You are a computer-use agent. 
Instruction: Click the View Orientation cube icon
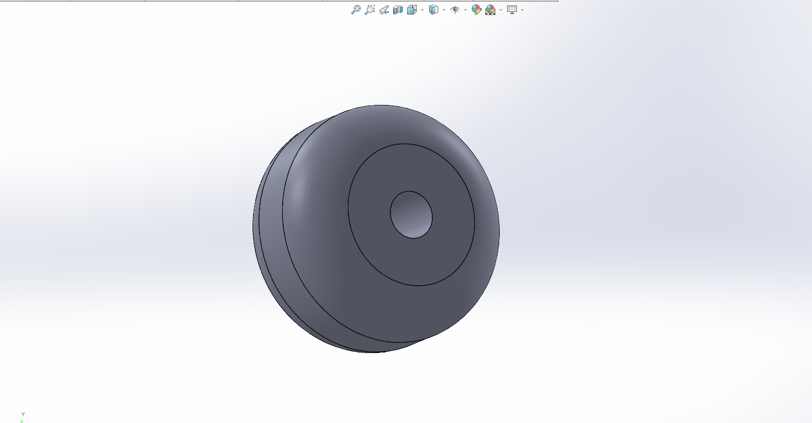[412, 10]
